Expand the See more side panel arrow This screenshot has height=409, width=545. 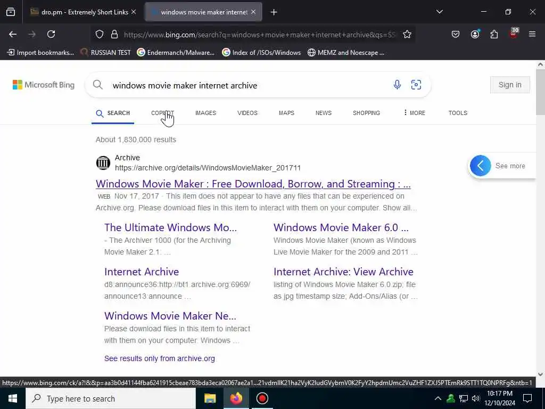point(481,166)
